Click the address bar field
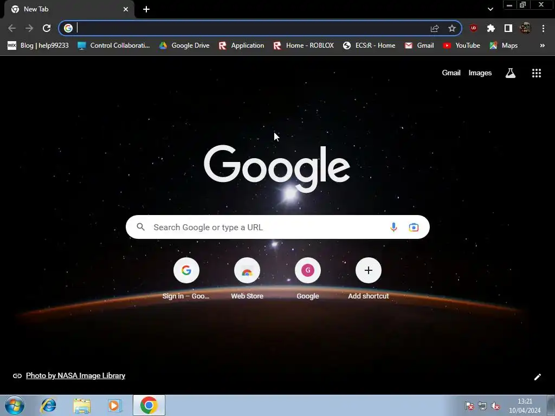 click(x=260, y=28)
